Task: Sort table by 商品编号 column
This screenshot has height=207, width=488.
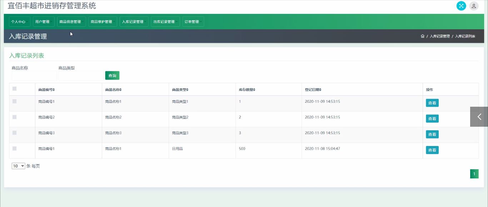Action: pos(46,90)
